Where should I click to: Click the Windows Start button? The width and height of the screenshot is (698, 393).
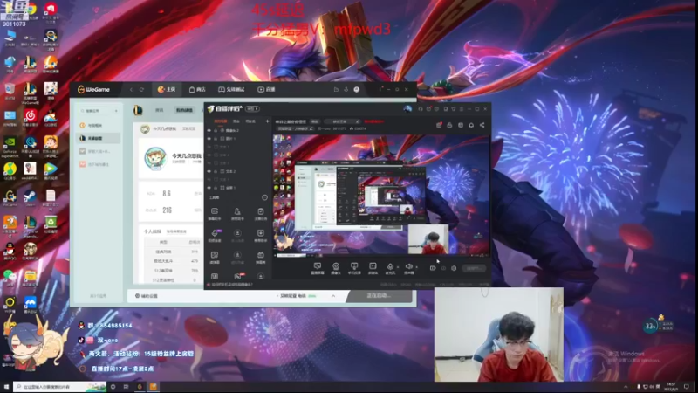point(6,387)
